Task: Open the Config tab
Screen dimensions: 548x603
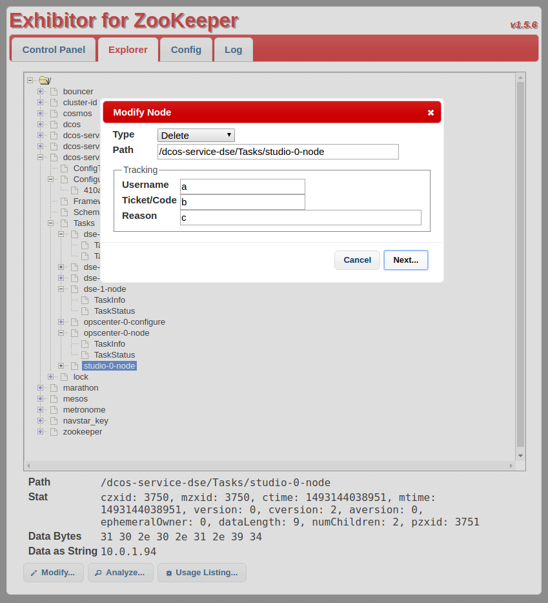Action: pos(186,50)
